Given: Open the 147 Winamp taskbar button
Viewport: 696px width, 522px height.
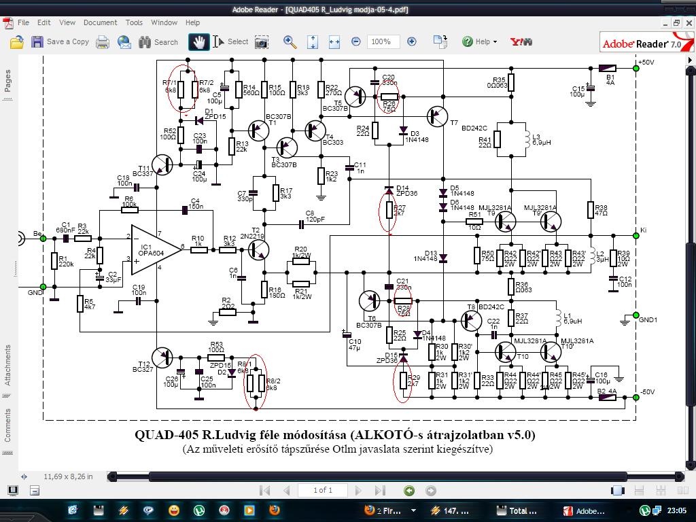Looking at the screenshot, I should (x=450, y=510).
